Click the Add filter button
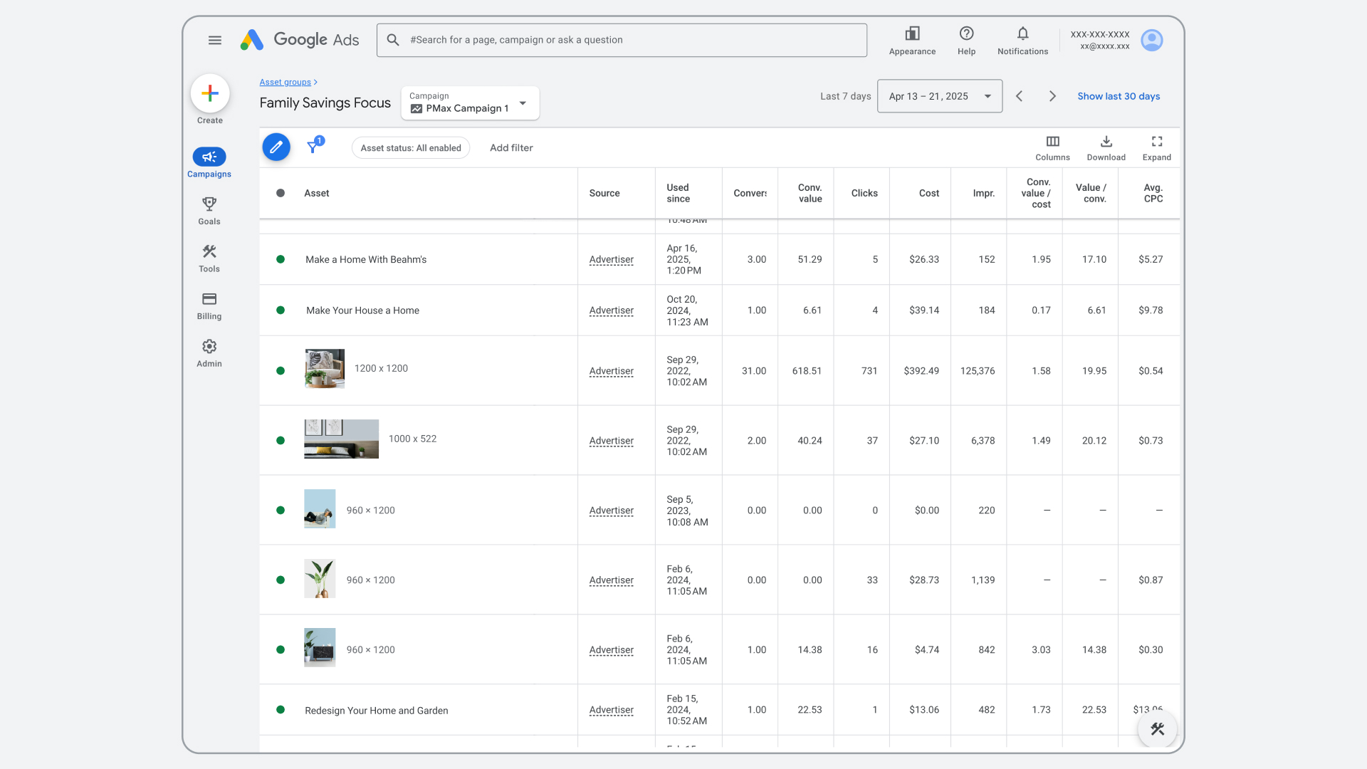 pos(511,147)
